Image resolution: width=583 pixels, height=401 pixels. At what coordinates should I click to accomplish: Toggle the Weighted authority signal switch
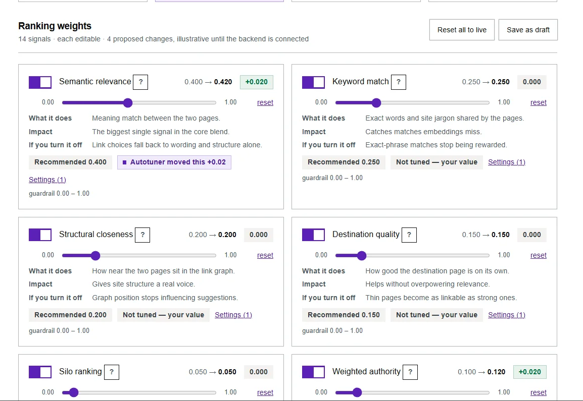click(x=313, y=372)
